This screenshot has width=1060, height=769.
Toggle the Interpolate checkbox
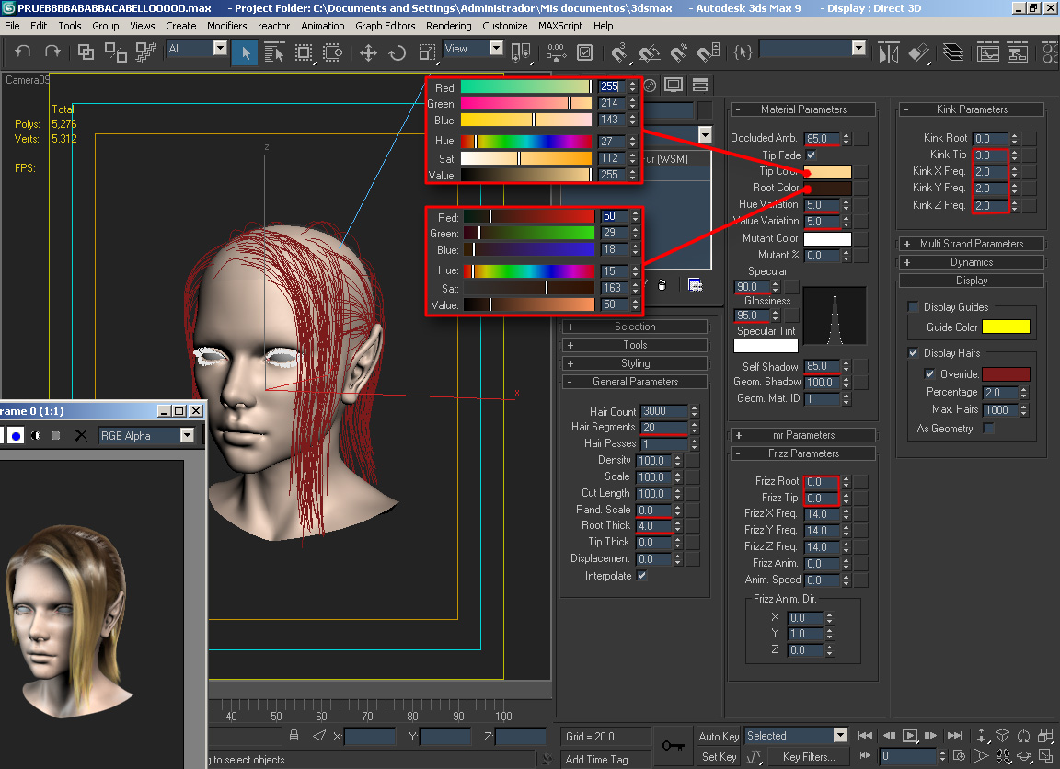(x=641, y=576)
